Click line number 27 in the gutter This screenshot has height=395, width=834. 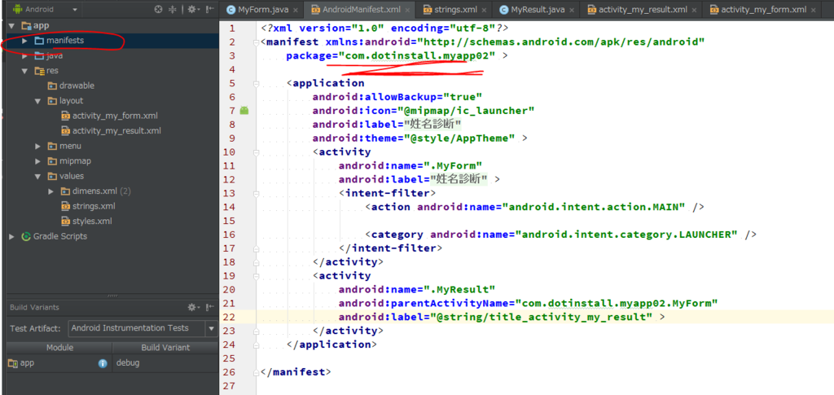tap(229, 386)
